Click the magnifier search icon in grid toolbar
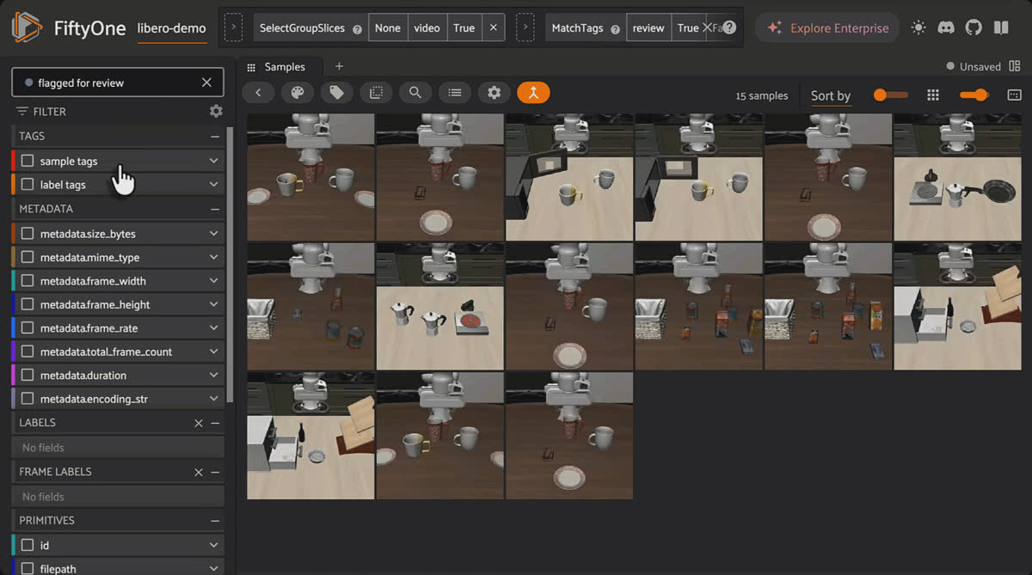Screen dimensions: 1032x575 coord(415,93)
